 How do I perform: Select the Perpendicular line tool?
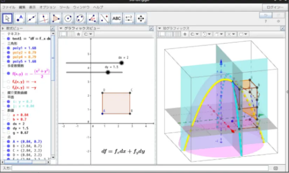point(44,19)
